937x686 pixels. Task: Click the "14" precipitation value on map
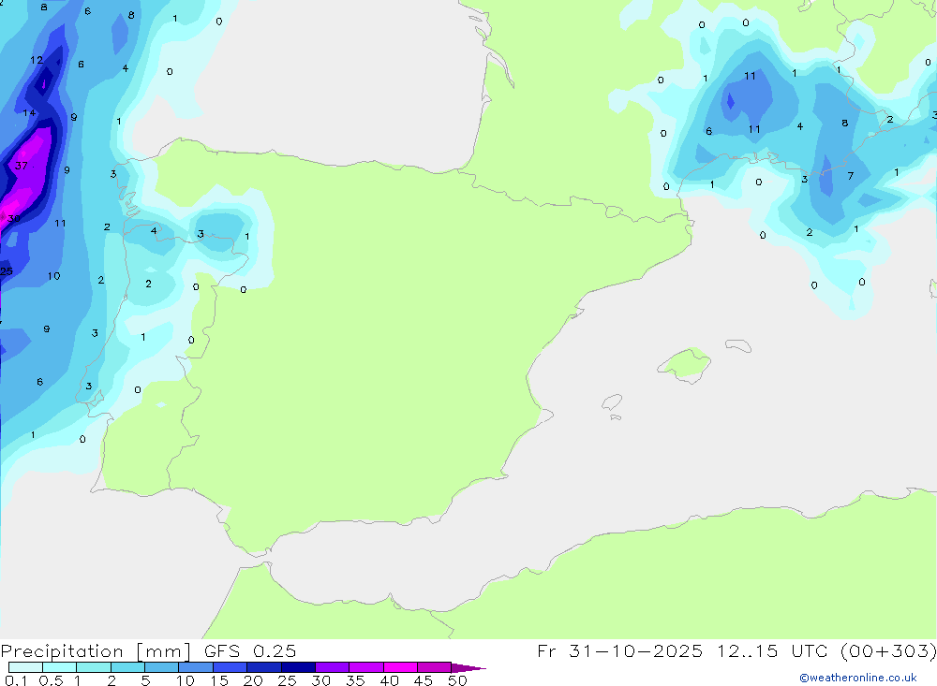pyautogui.click(x=29, y=113)
